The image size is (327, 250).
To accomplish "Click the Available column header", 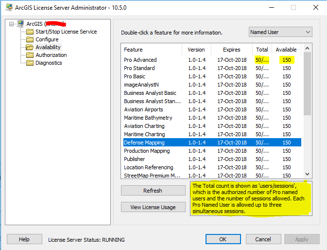I will coord(286,50).
